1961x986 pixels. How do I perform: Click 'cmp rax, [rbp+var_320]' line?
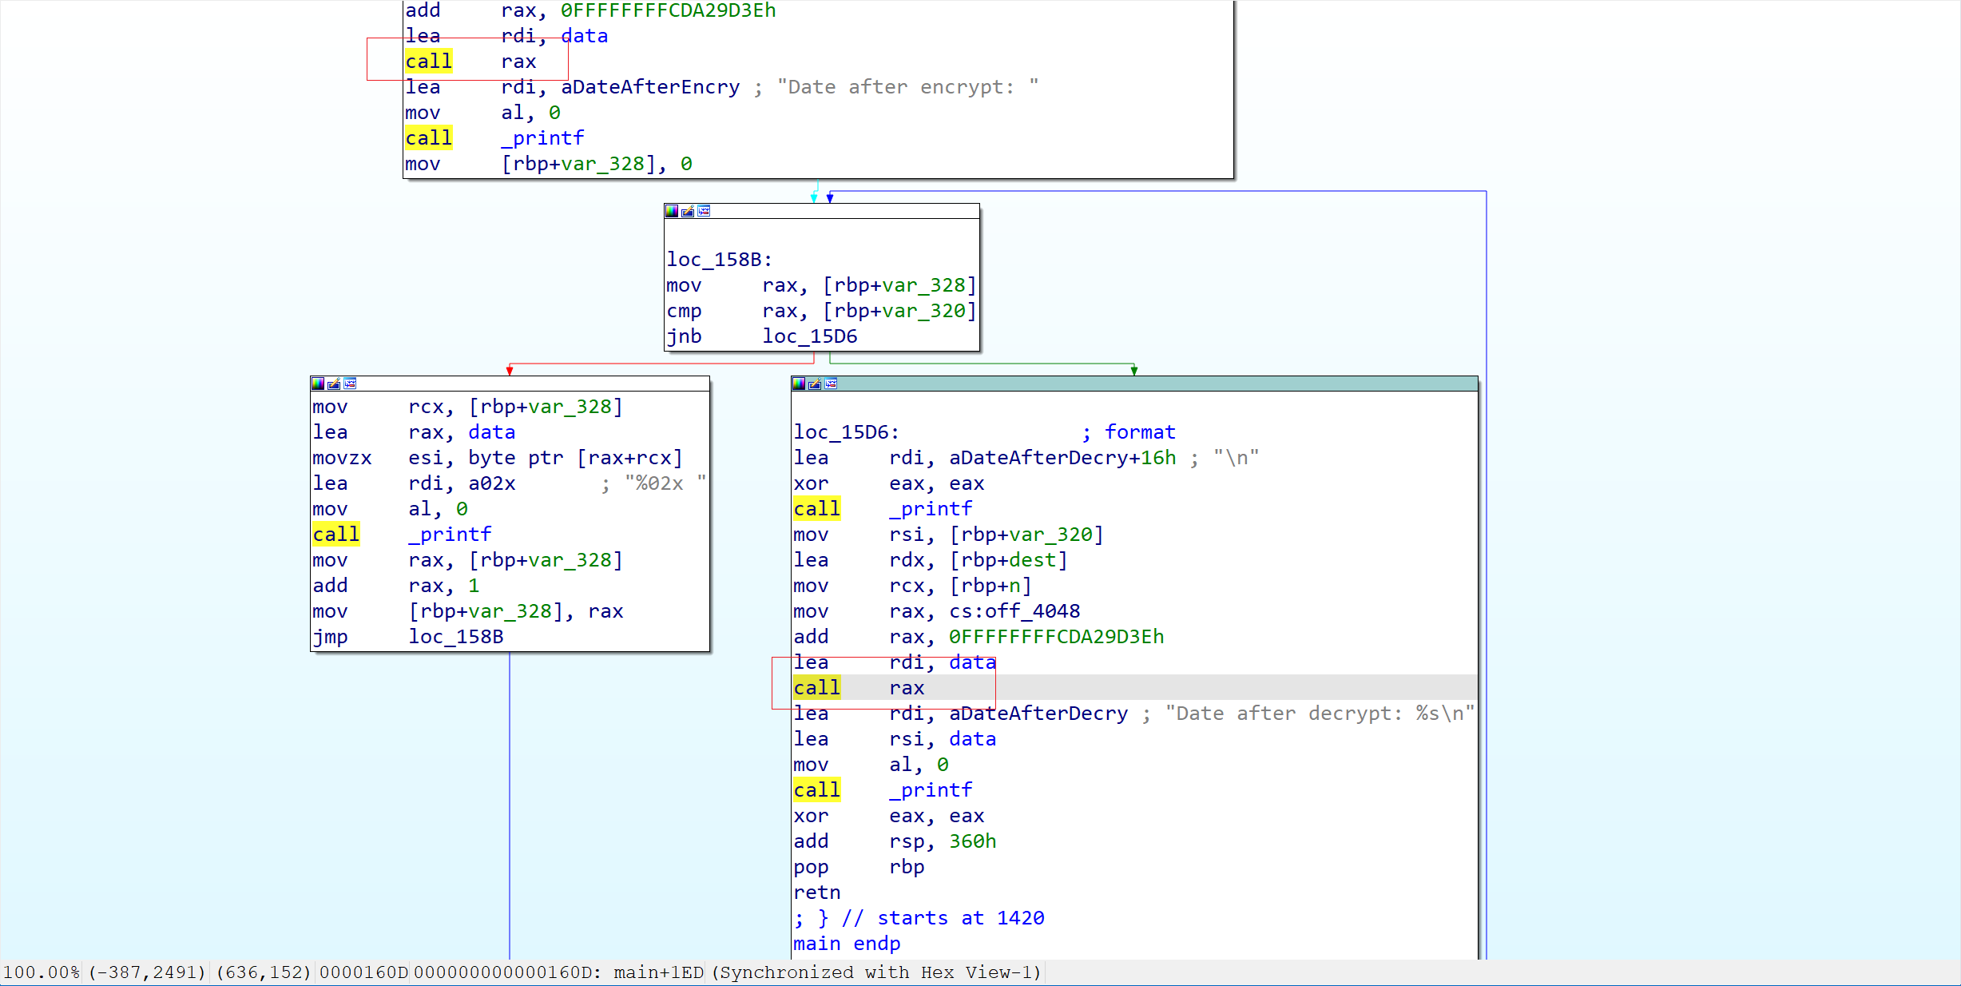click(x=821, y=311)
